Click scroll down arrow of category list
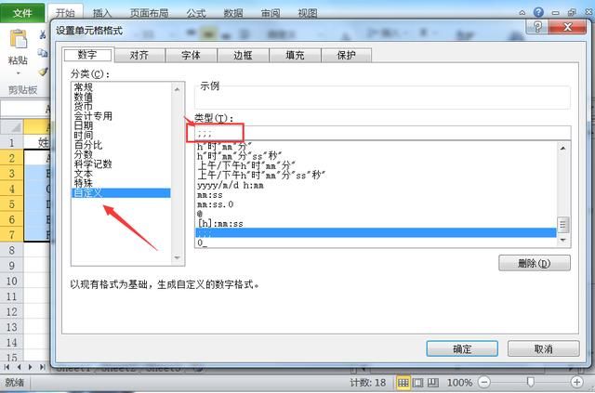The height and width of the screenshot is (393, 595). tap(178, 258)
